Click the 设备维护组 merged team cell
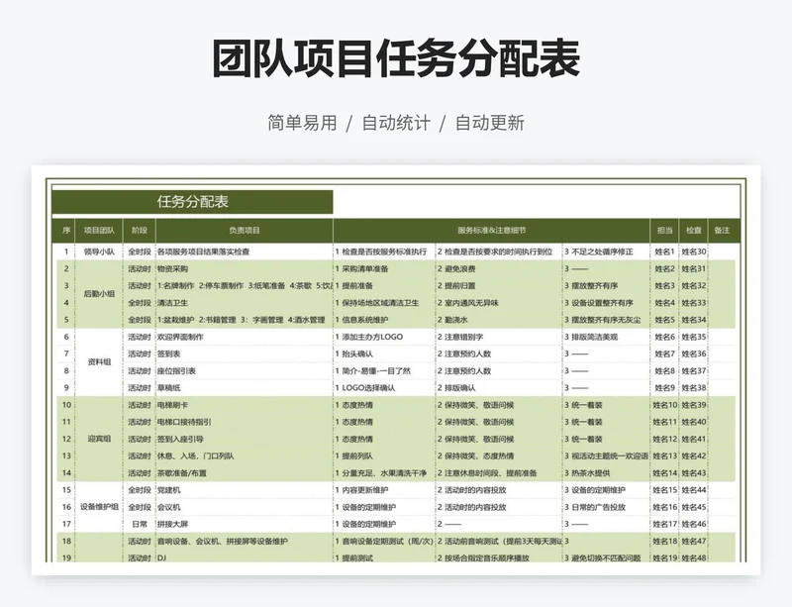Image resolution: width=792 pixels, height=607 pixels. click(x=99, y=507)
